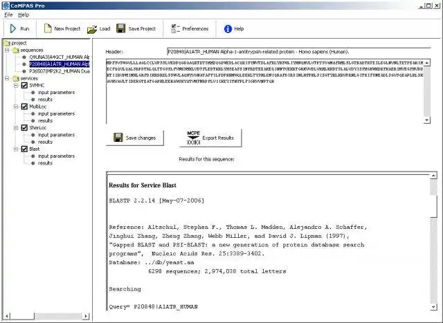Collapse the services tree node
Image resolution: width=443 pixels, height=323 pixels.
[7, 78]
